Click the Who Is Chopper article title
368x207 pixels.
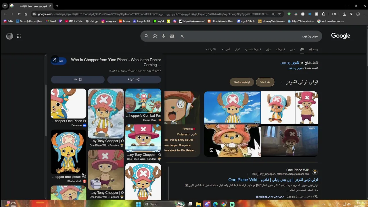116,62
